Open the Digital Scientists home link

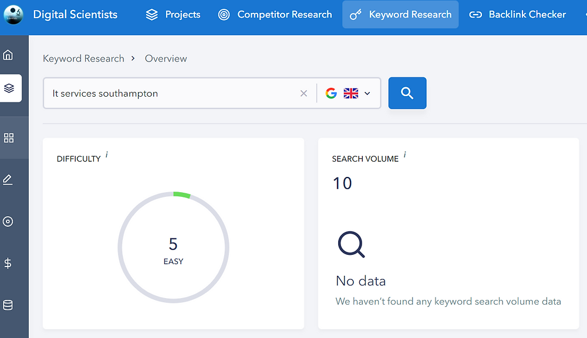point(75,15)
